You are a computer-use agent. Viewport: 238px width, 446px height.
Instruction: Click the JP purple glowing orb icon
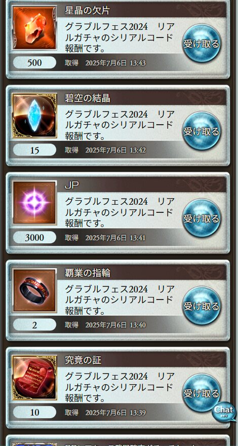[x=34, y=203]
